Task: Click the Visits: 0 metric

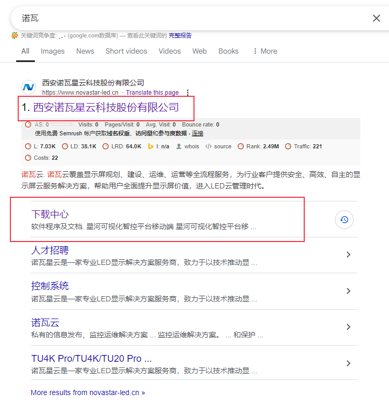Action: coord(88,124)
